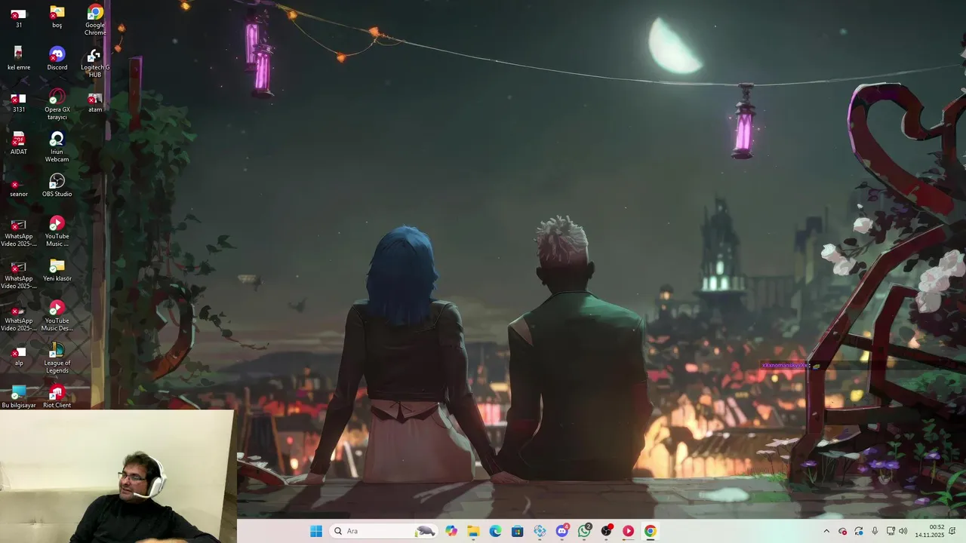
Task: Click the microphone tray icon
Action: click(875, 531)
